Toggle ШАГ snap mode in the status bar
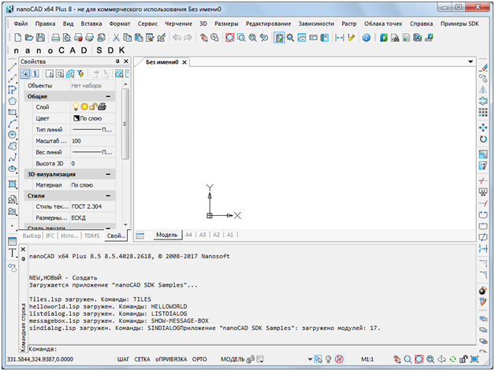 coord(123,359)
